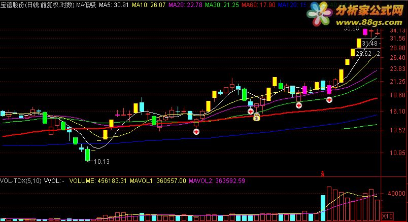Click the MAVOL1: 360557.00 readout
Viewport: 408px width, 222px height.
pyautogui.click(x=158, y=180)
